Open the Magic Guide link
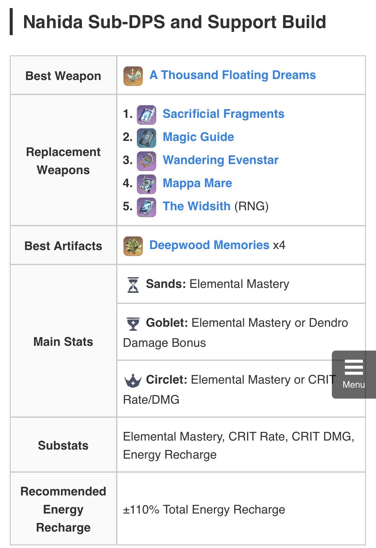Screen dimensions: 376x548 pyautogui.click(x=198, y=137)
